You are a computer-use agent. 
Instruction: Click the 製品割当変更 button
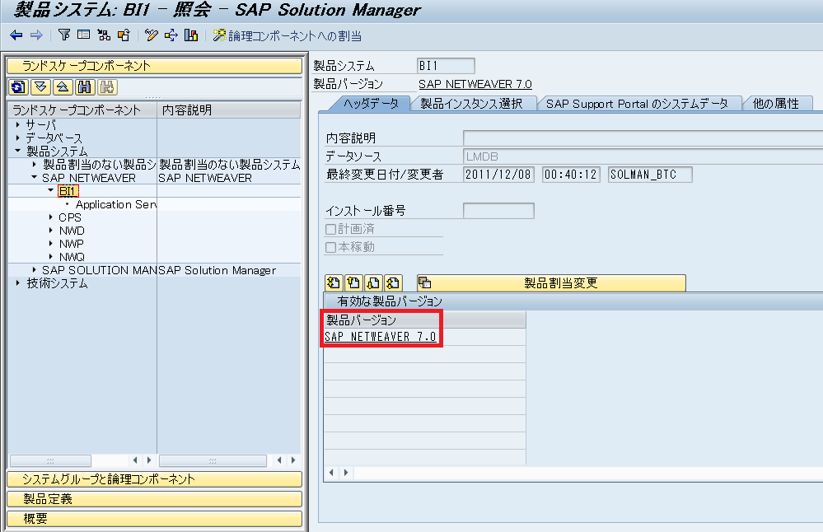click(x=551, y=282)
